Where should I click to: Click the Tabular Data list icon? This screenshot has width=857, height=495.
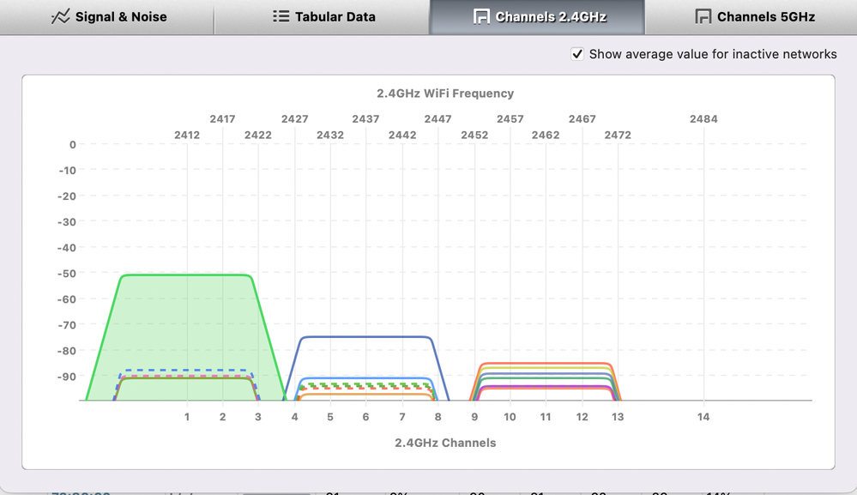click(281, 16)
